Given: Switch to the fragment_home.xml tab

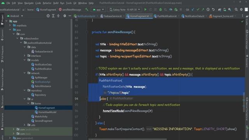Looking at the screenshot, I should tap(223, 16).
